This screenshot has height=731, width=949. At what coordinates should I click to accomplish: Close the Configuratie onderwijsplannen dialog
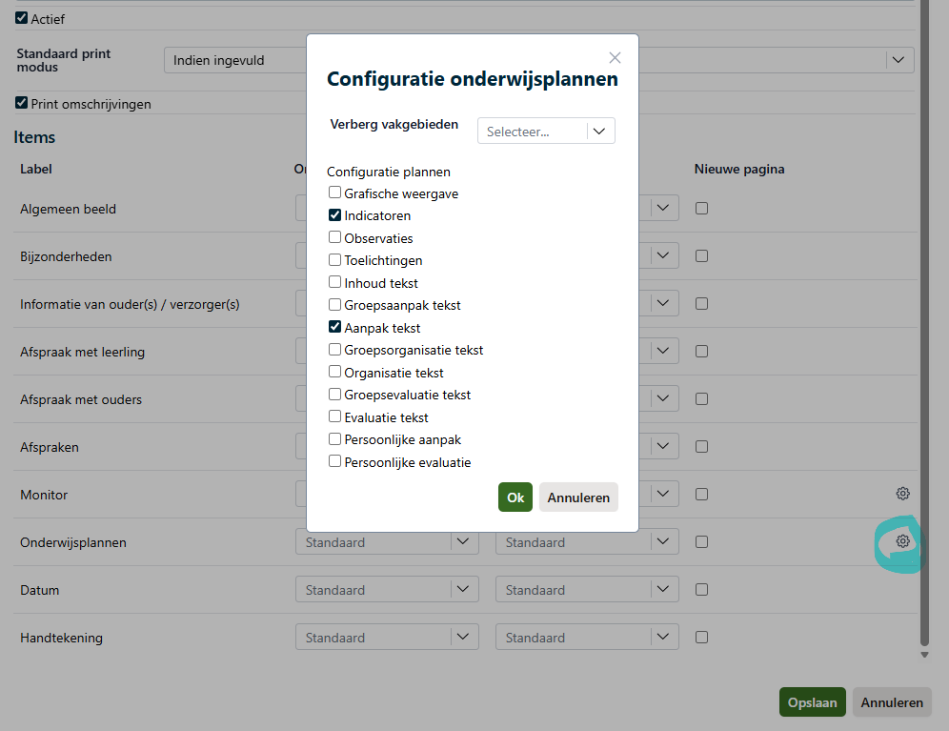pos(615,58)
